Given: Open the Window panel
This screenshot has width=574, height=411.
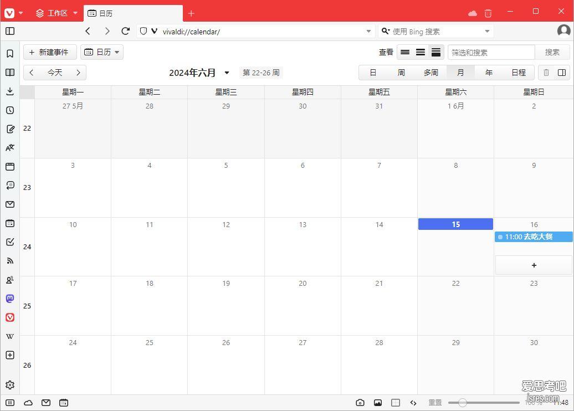Looking at the screenshot, I should 10,167.
